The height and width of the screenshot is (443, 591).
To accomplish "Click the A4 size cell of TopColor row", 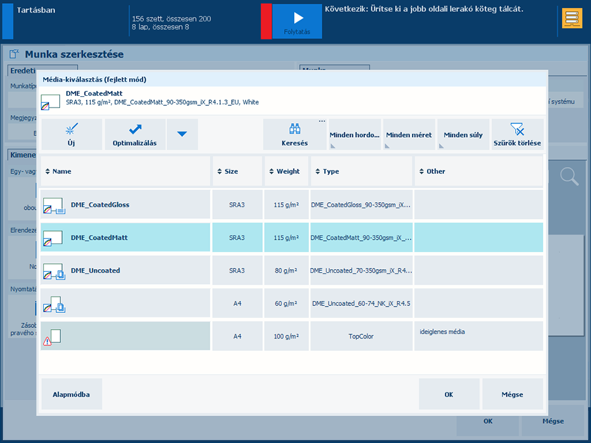I will tap(237, 336).
